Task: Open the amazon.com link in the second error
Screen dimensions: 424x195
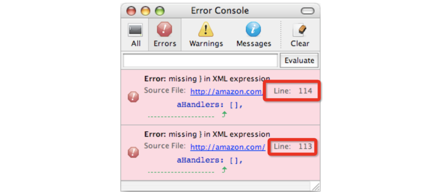Action: tap(228, 147)
